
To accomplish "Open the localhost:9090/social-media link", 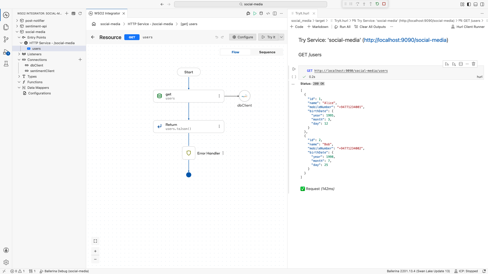I will click(x=405, y=40).
